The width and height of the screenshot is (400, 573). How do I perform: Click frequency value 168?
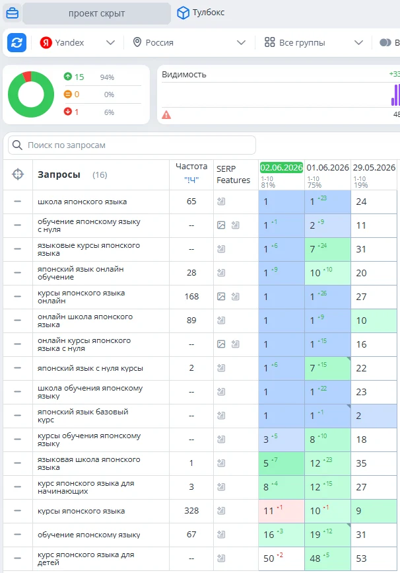191,296
